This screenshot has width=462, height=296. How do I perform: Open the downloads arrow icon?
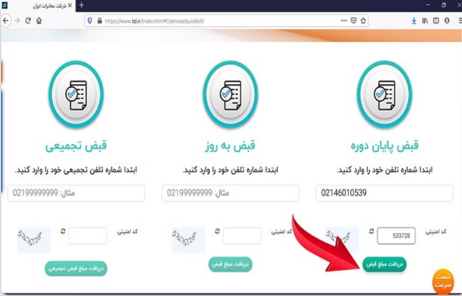coord(414,20)
